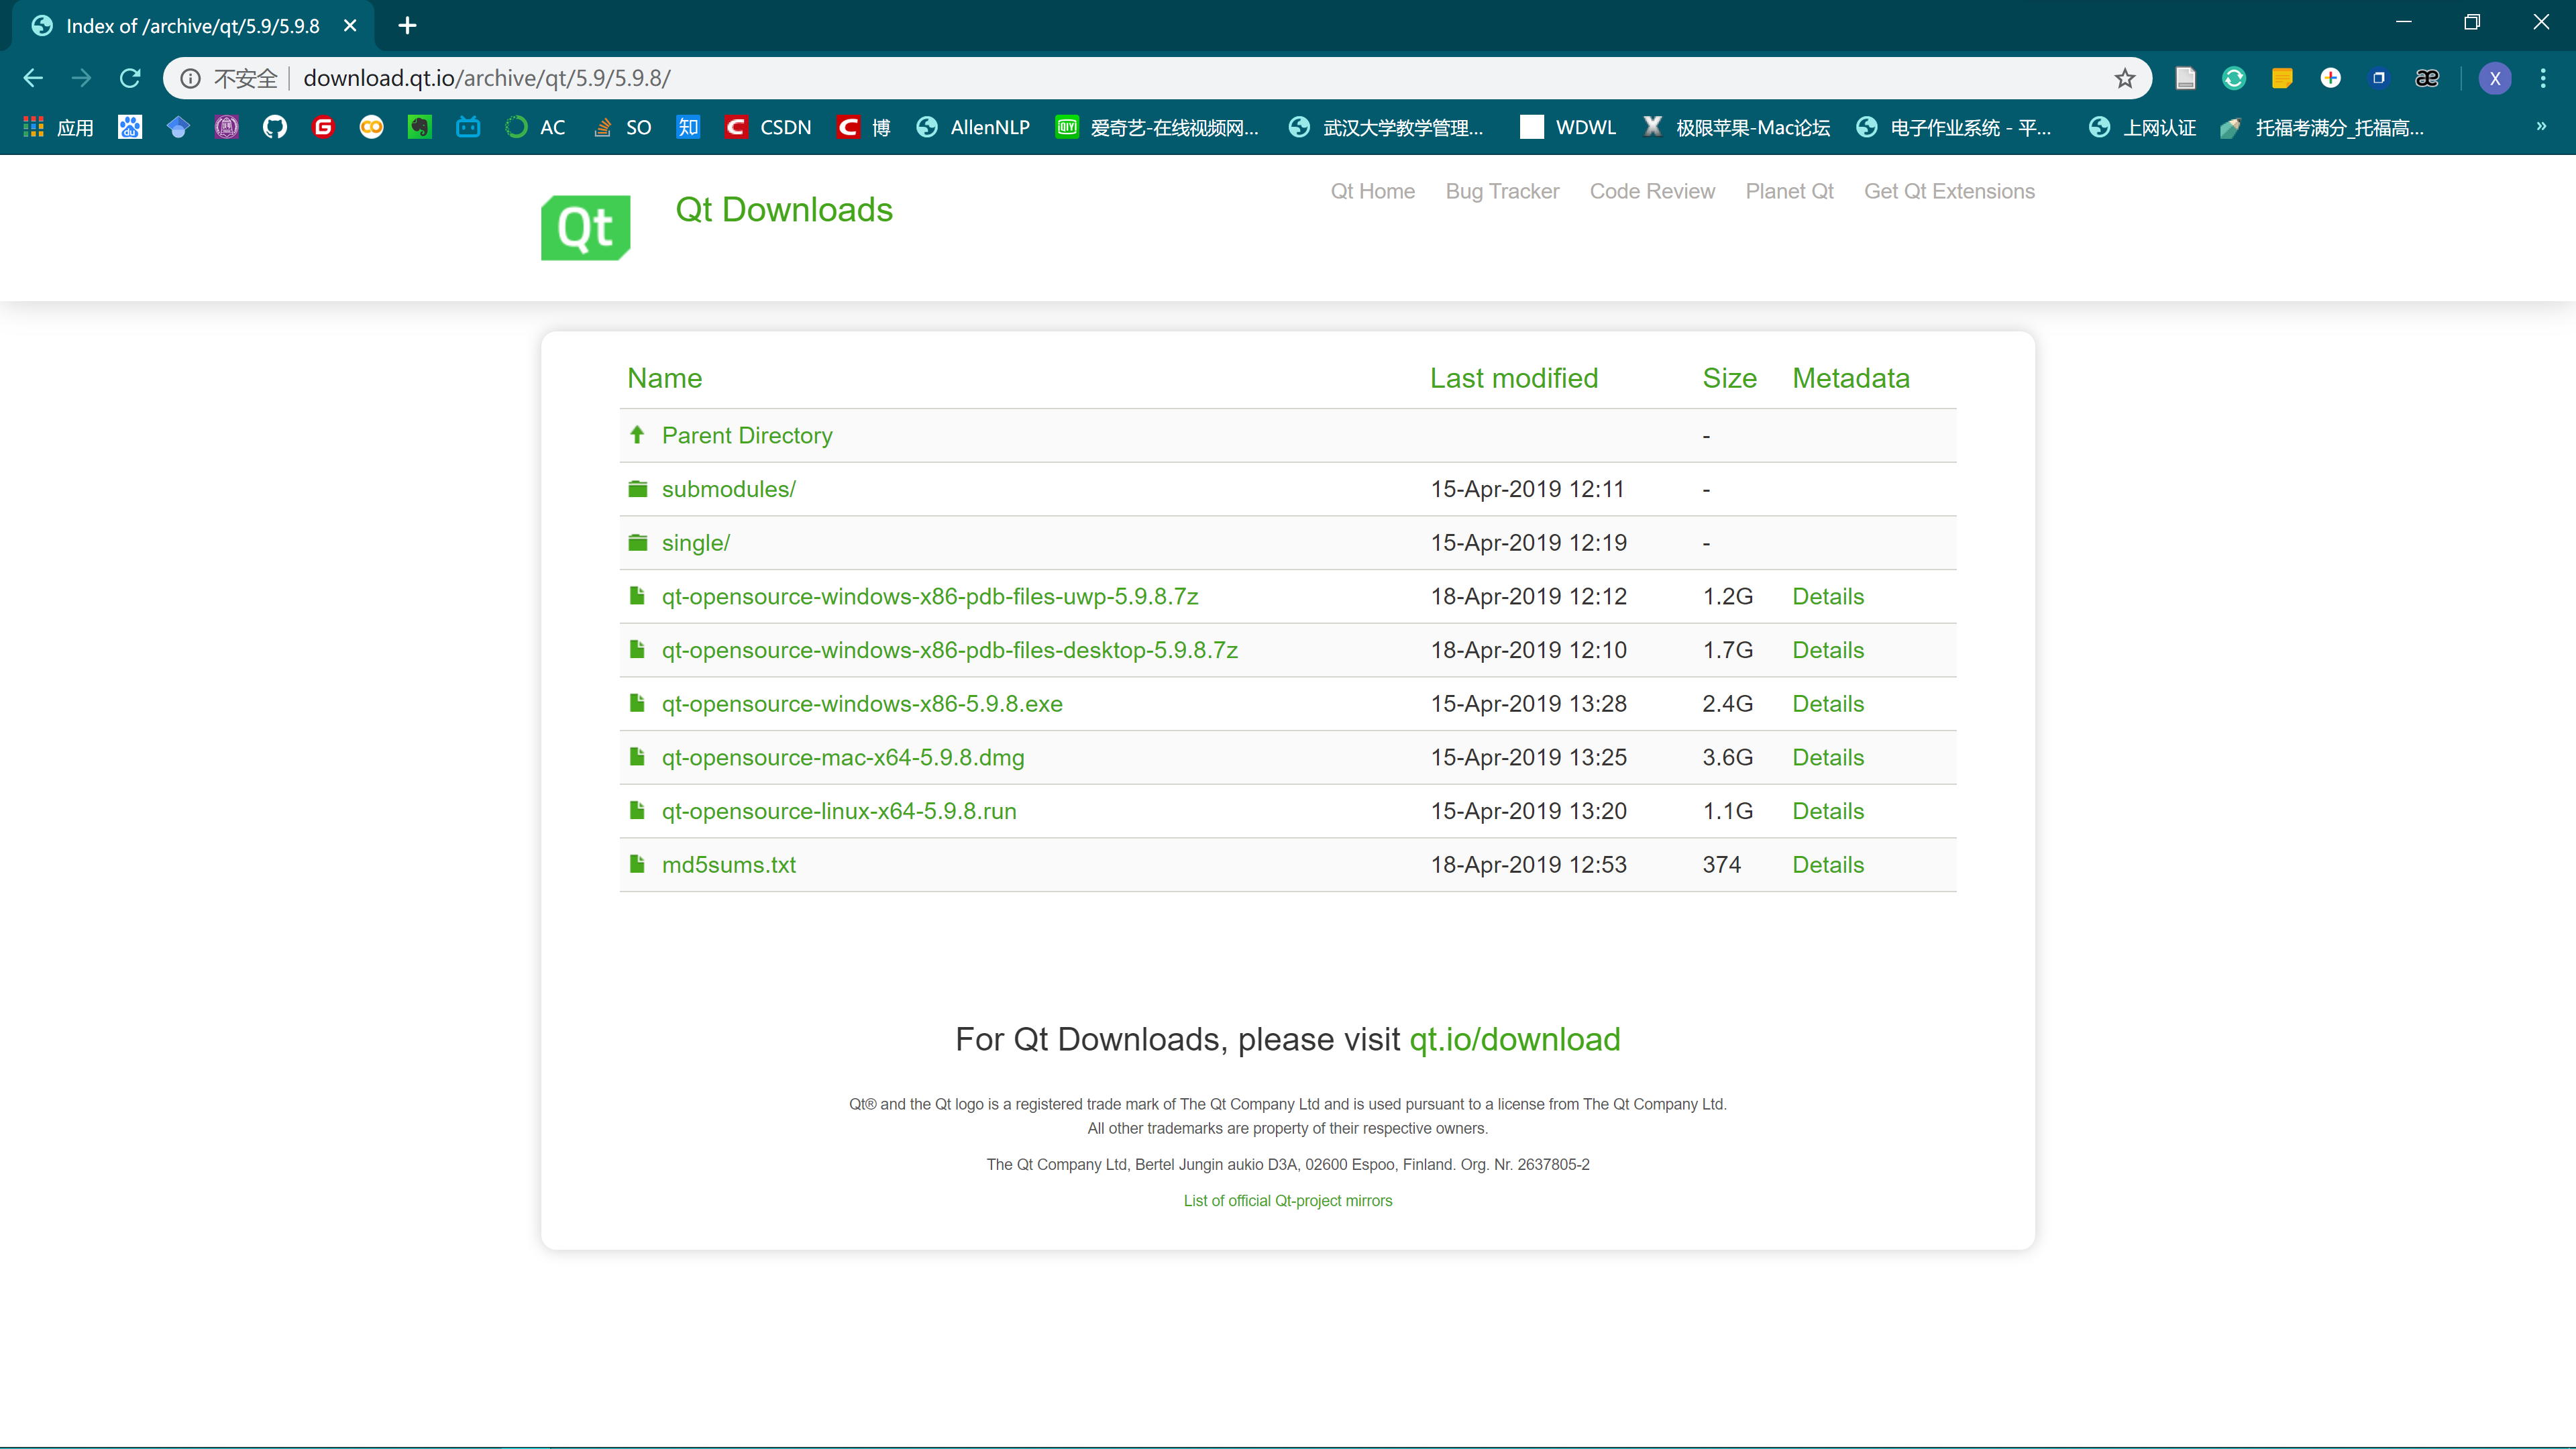Download qt-opensource-windows-x86-5.9.8.exe
This screenshot has width=2576, height=1449.
point(861,704)
